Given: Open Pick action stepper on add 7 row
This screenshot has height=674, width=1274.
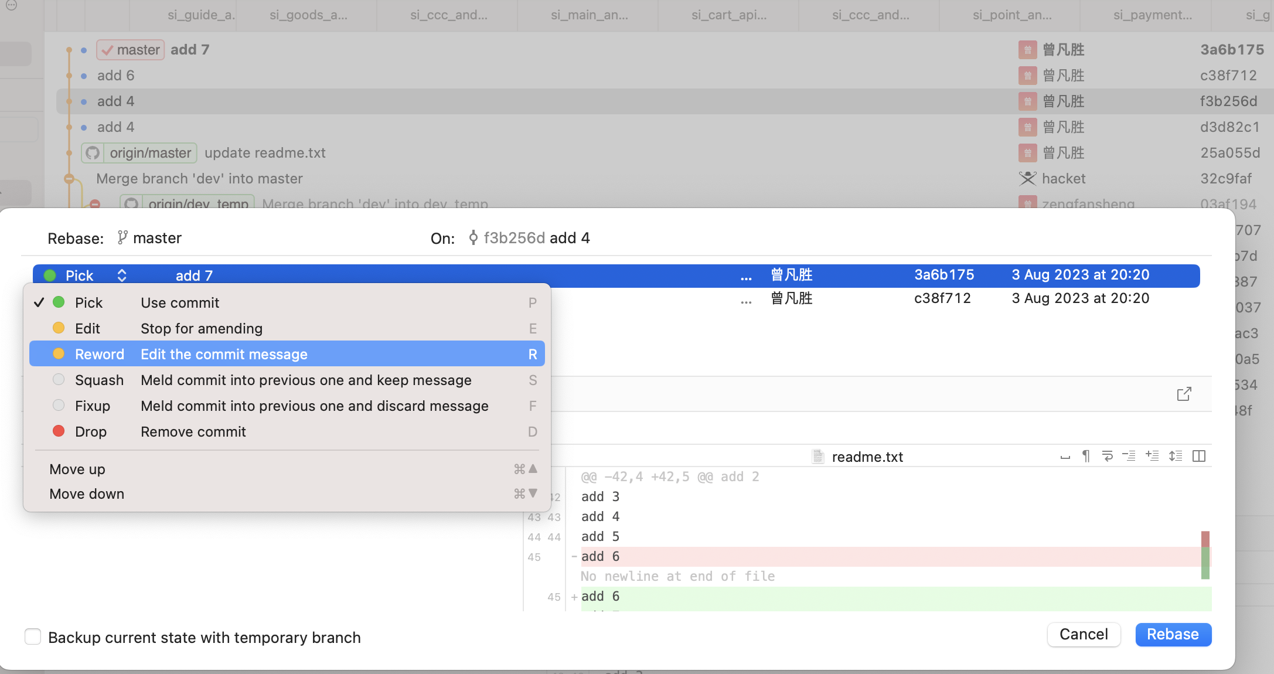Looking at the screenshot, I should 122,275.
